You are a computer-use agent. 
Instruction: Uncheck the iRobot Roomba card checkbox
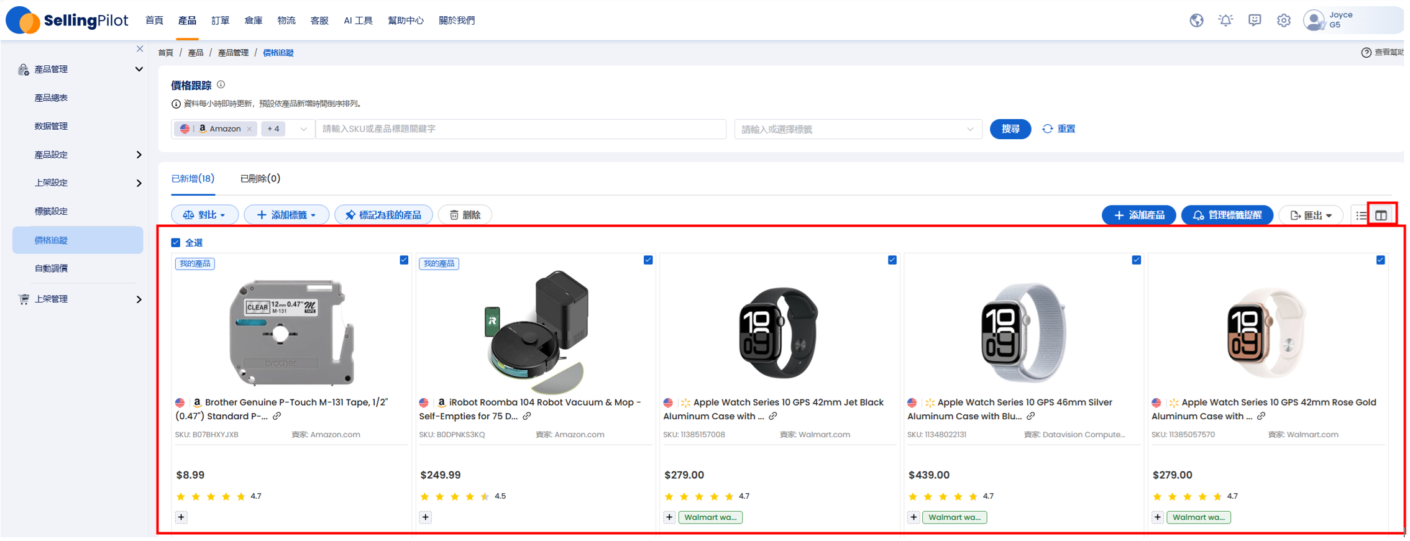coord(648,260)
